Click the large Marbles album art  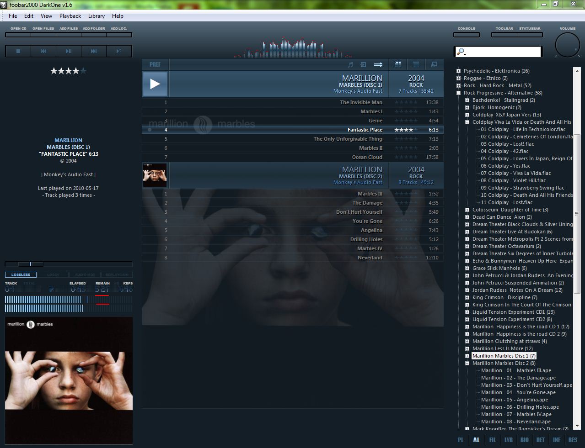[69, 380]
